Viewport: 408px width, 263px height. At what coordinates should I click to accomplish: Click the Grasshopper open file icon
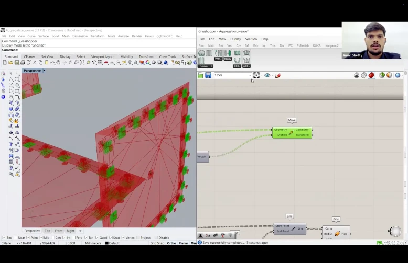click(200, 75)
